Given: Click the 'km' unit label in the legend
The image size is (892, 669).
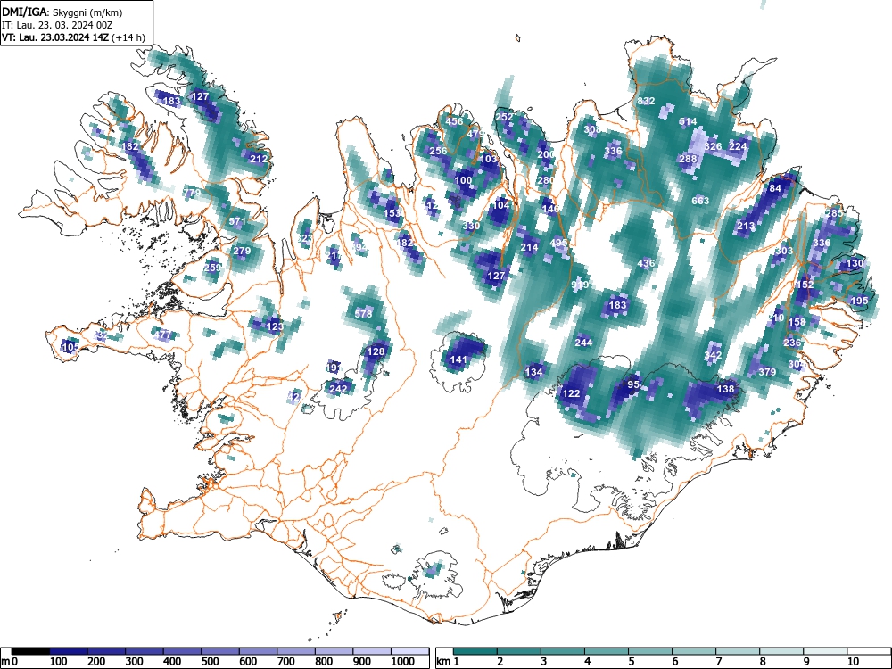Looking at the screenshot, I should (443, 662).
